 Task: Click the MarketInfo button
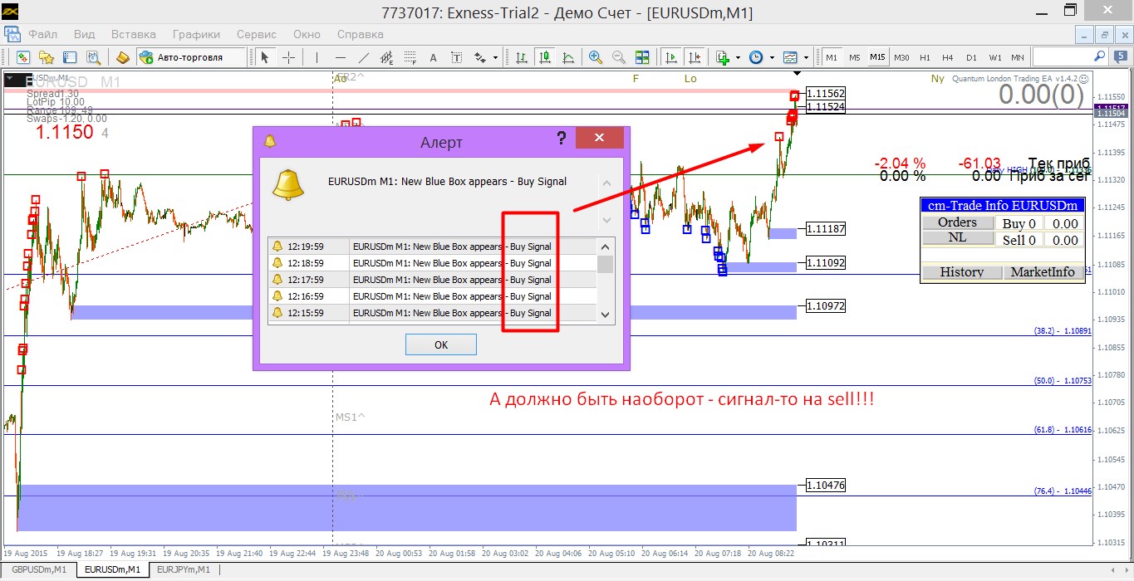coord(1042,272)
